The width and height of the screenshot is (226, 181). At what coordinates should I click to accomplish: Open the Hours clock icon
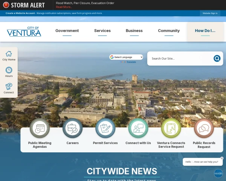[9, 70]
